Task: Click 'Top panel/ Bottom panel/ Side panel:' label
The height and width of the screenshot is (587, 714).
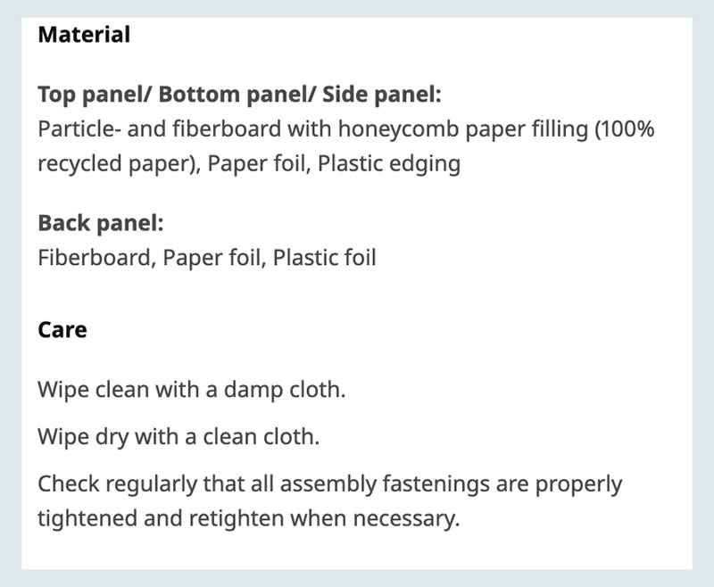Action: [239, 95]
